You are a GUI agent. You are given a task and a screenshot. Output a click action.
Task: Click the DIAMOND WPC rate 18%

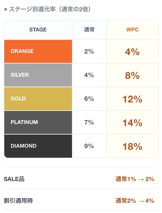tap(132, 146)
